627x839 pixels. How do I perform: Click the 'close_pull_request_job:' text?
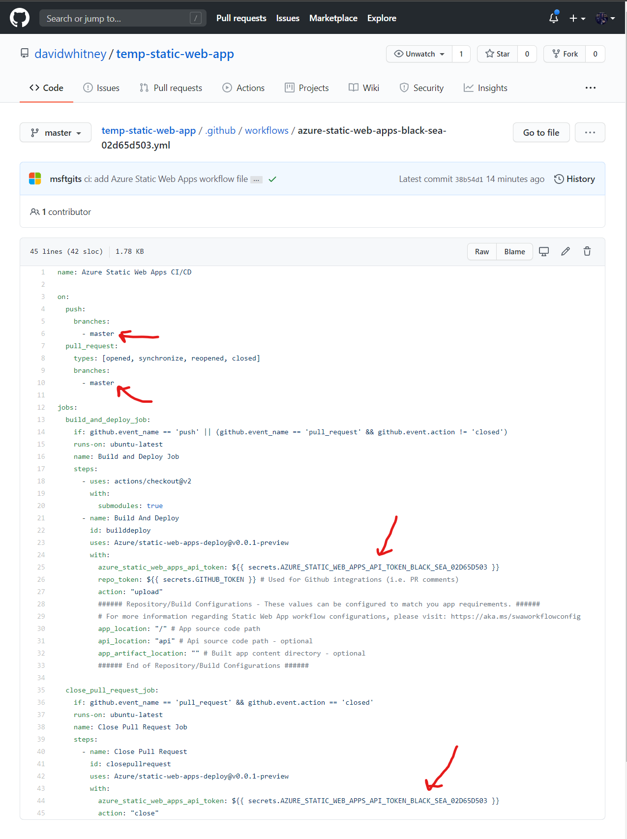pos(112,690)
